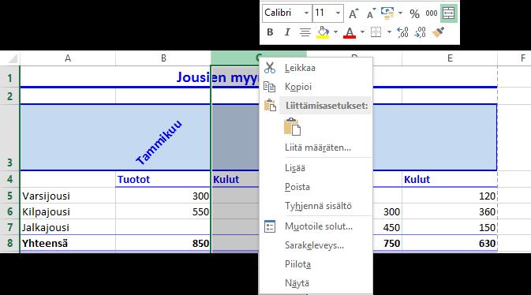Center align the cell text
The image size is (531, 295).
coord(305,32)
